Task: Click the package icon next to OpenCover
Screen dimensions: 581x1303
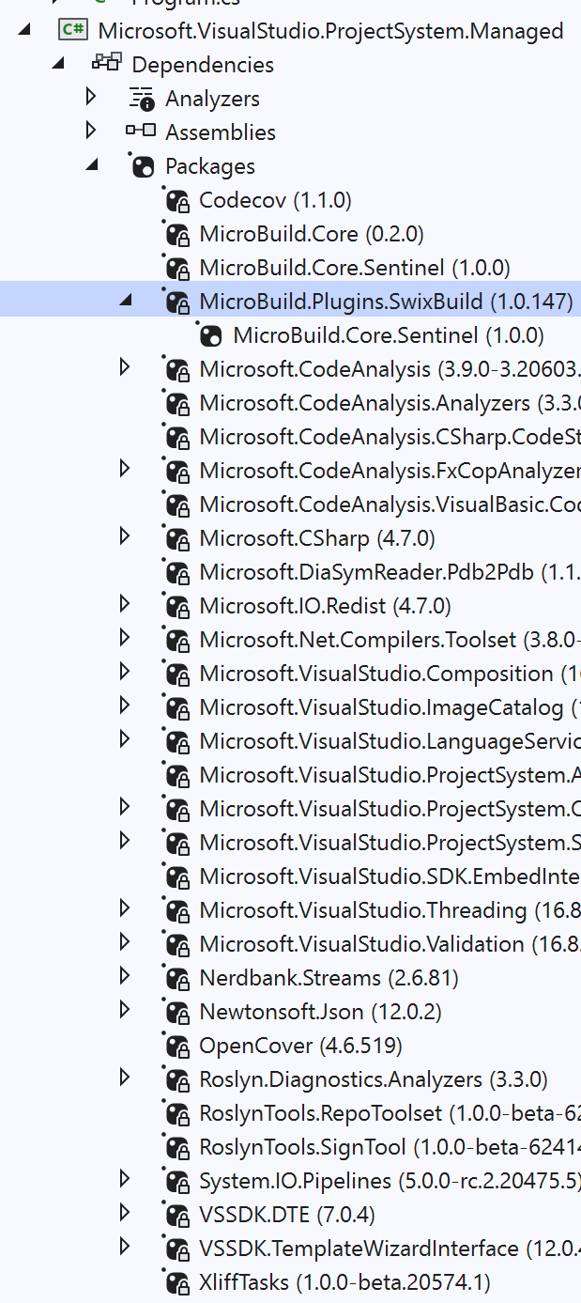Action: pos(177,1045)
